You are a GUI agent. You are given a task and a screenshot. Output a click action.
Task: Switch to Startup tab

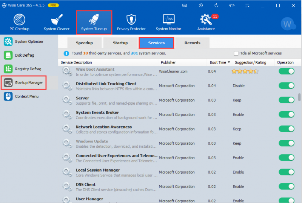point(120,43)
